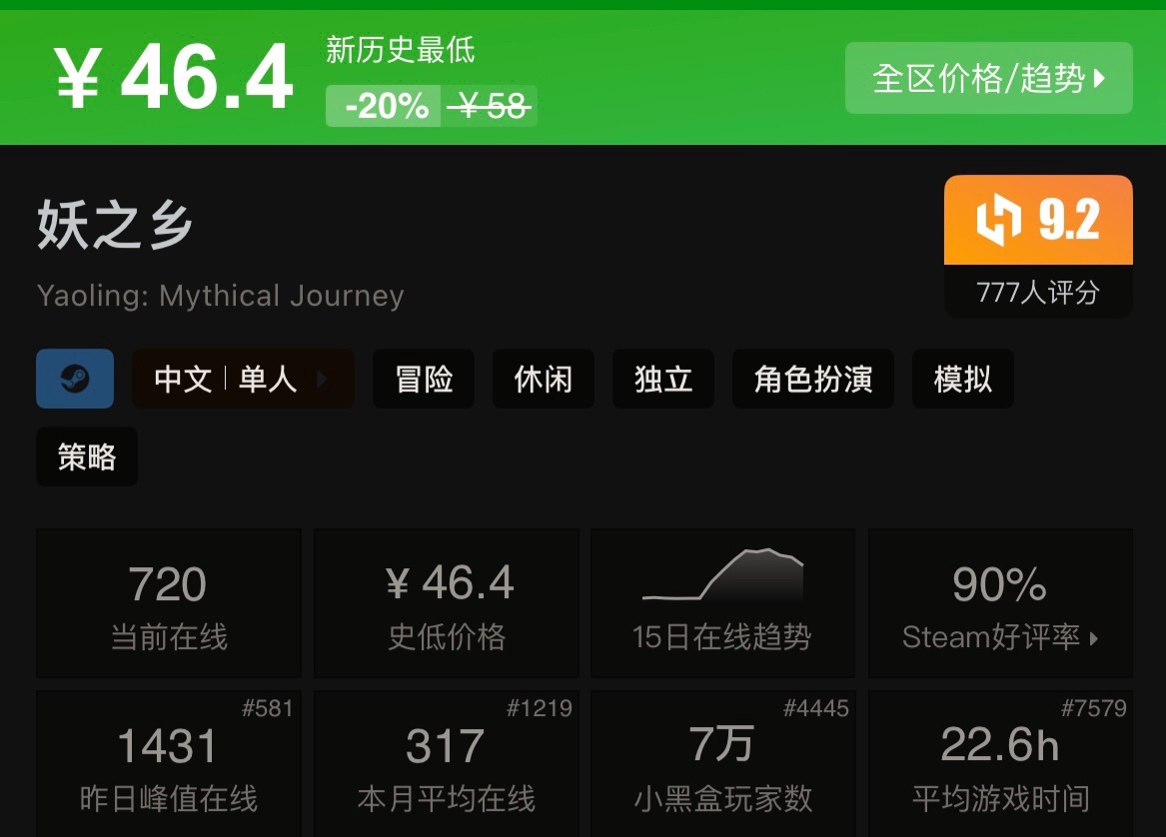The width and height of the screenshot is (1166, 837).
Task: View the 15-day online trend chart
Action: 722,603
